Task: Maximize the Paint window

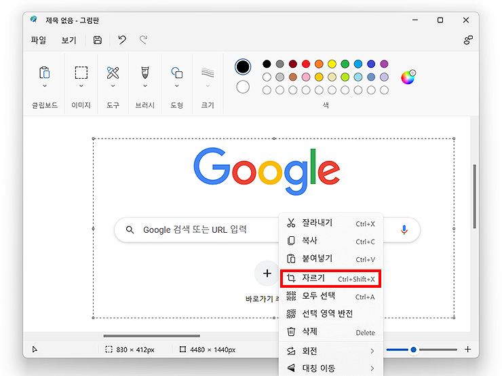Action: point(440,20)
